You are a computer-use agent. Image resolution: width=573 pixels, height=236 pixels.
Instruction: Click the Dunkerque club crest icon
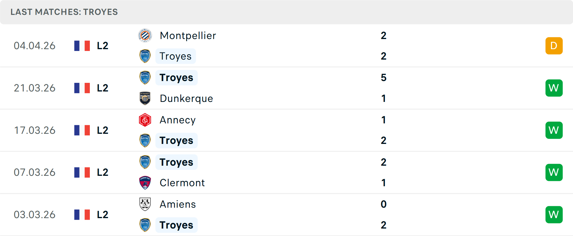(x=145, y=98)
